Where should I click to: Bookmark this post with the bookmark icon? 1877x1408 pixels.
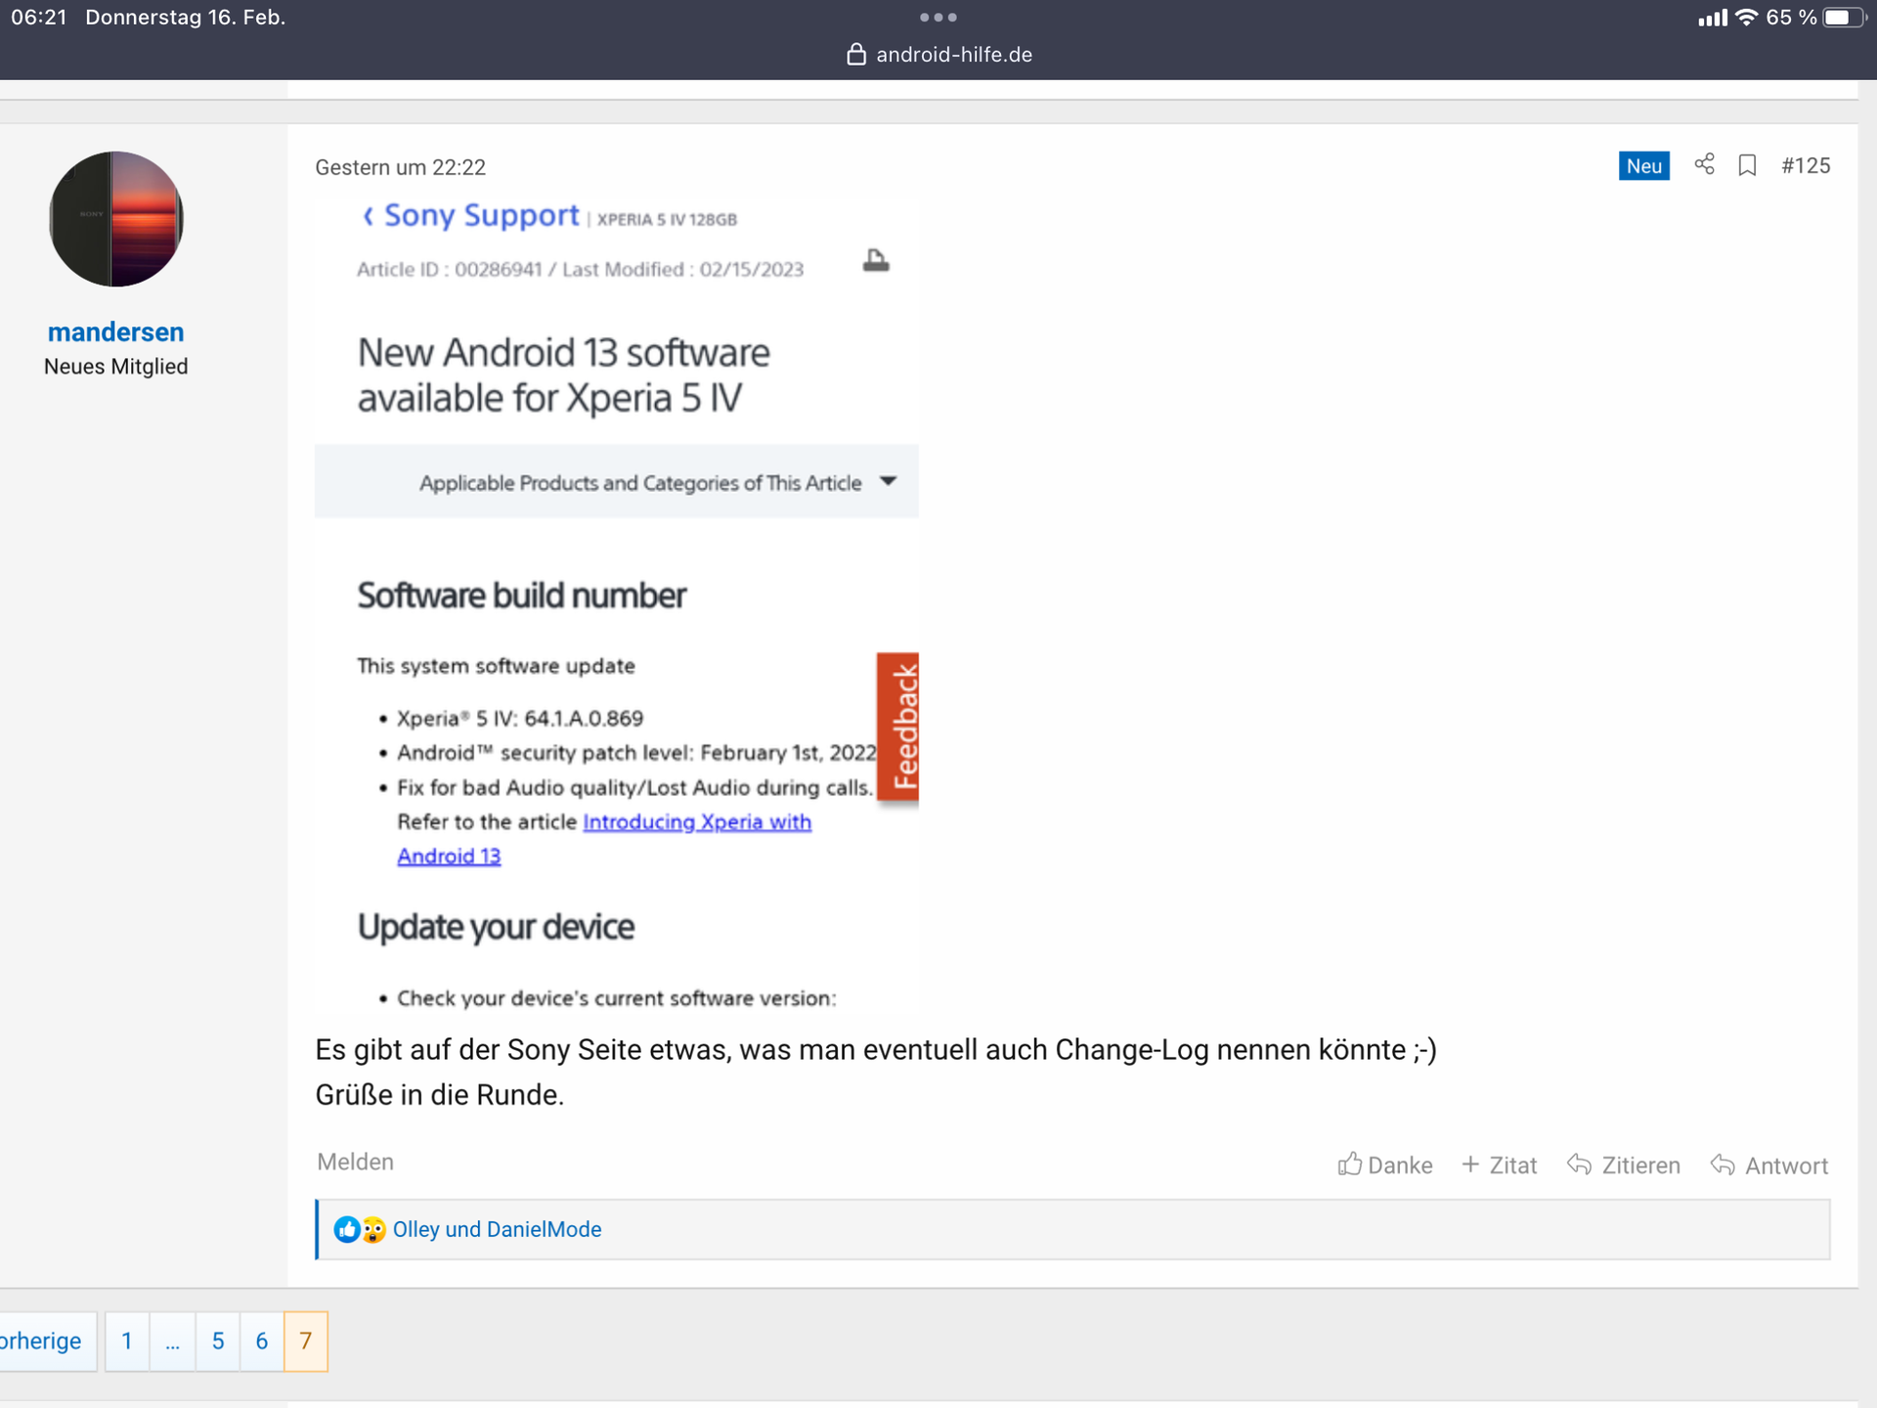(1747, 165)
